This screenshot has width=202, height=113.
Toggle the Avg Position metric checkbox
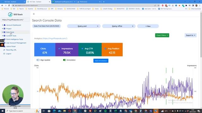click(105, 49)
